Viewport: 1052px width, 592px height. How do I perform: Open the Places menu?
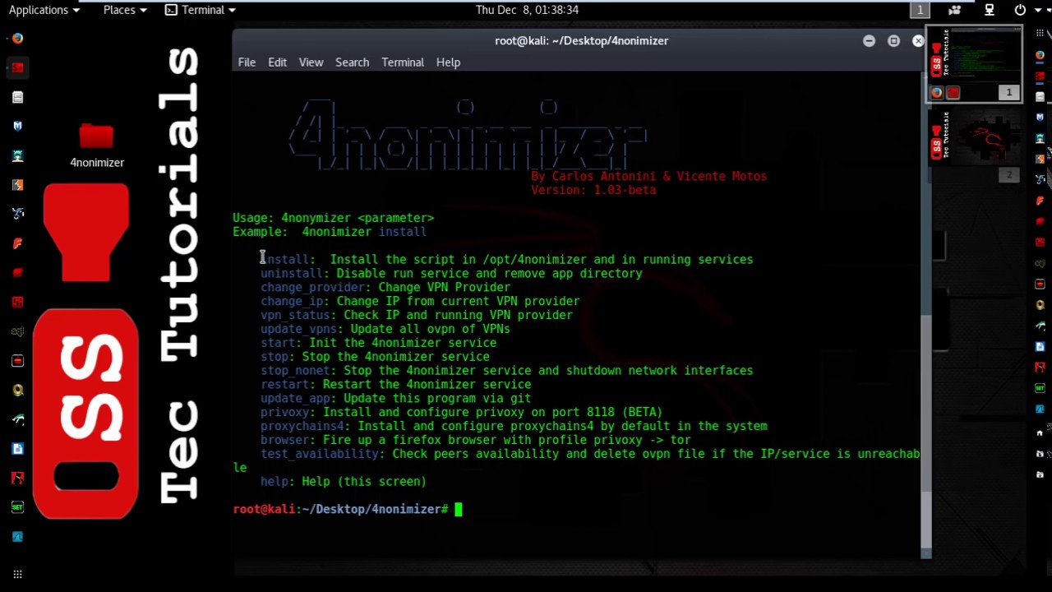click(x=125, y=10)
